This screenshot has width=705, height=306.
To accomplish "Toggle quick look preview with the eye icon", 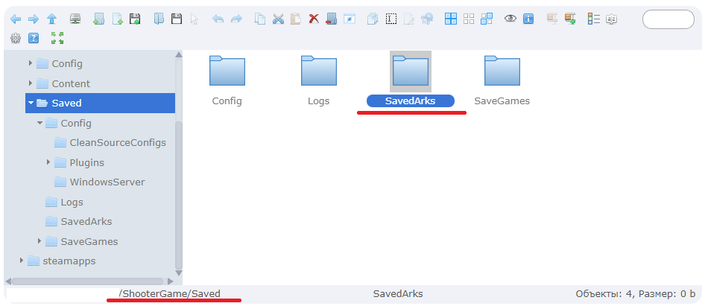I will [x=510, y=19].
